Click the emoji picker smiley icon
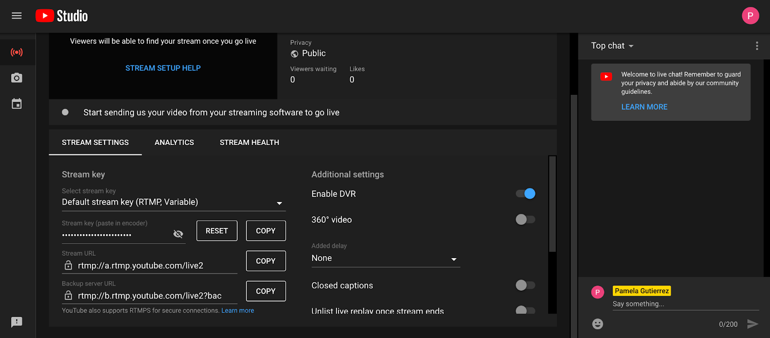The image size is (770, 338). pyautogui.click(x=598, y=324)
